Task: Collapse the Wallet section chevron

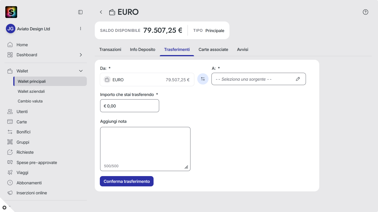Action: pos(81,71)
